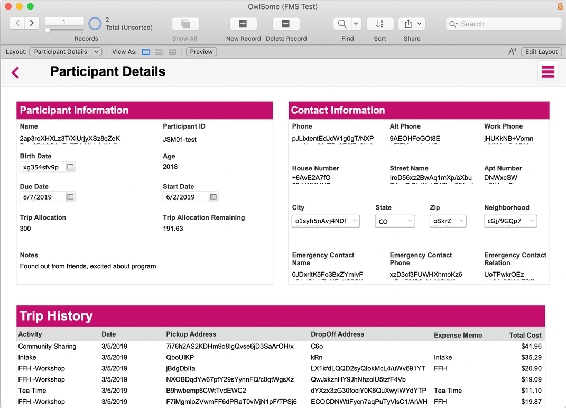Click into the toolbar Search field

pyautogui.click(x=504, y=24)
